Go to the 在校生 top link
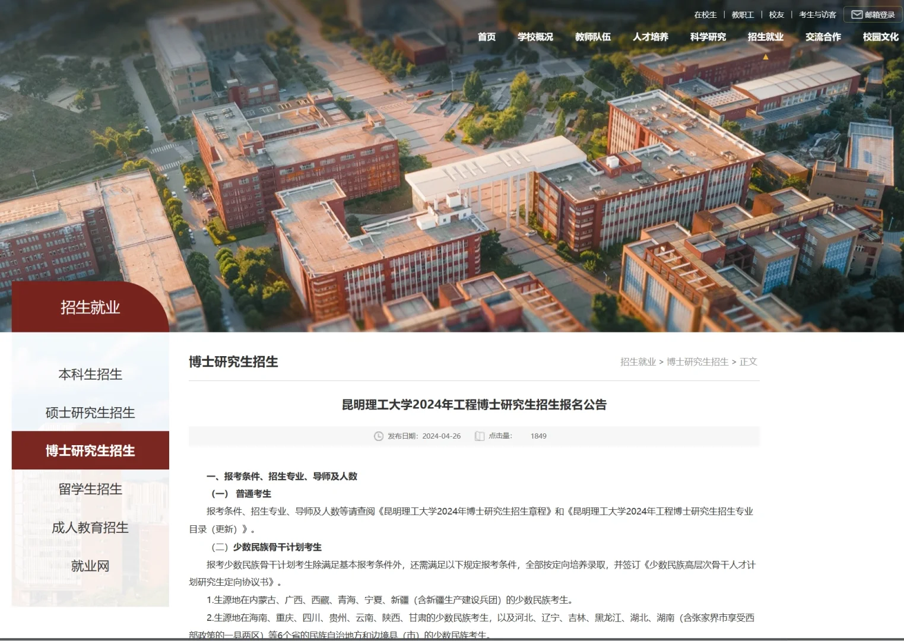904x641 pixels. click(706, 15)
